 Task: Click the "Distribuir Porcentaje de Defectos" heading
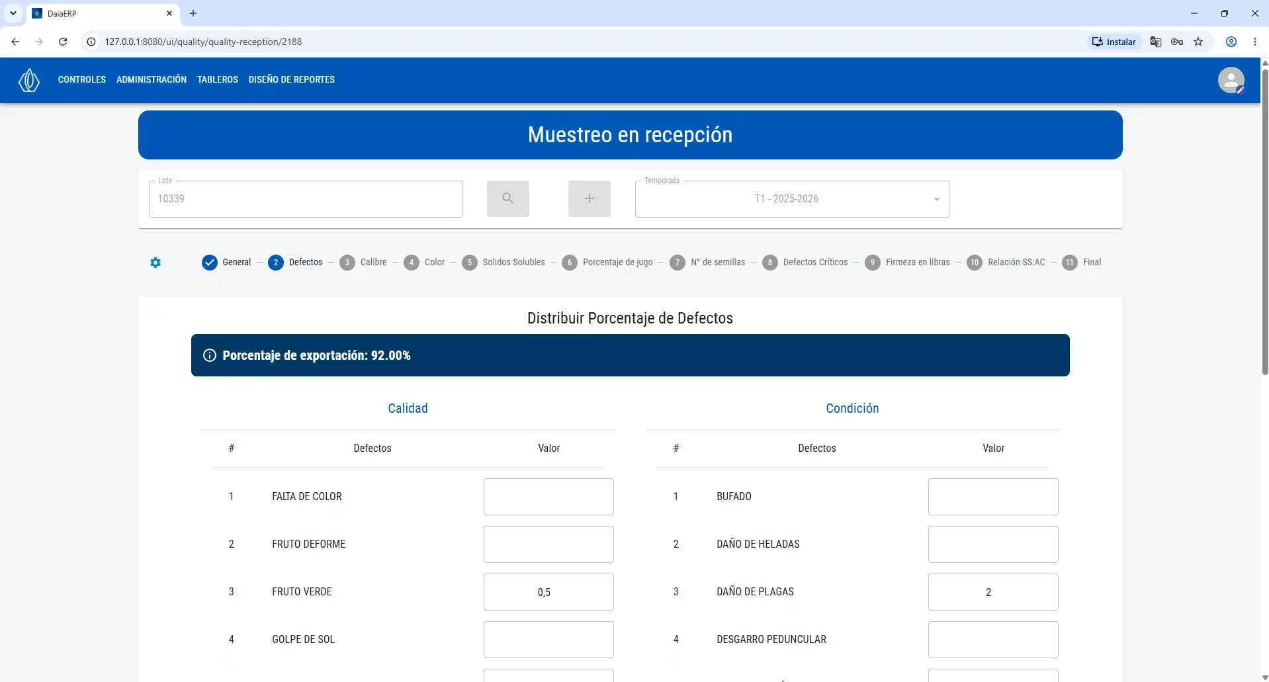pyautogui.click(x=630, y=318)
